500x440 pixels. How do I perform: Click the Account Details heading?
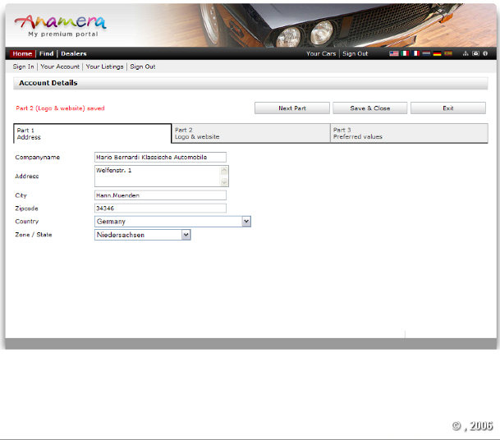pos(48,83)
